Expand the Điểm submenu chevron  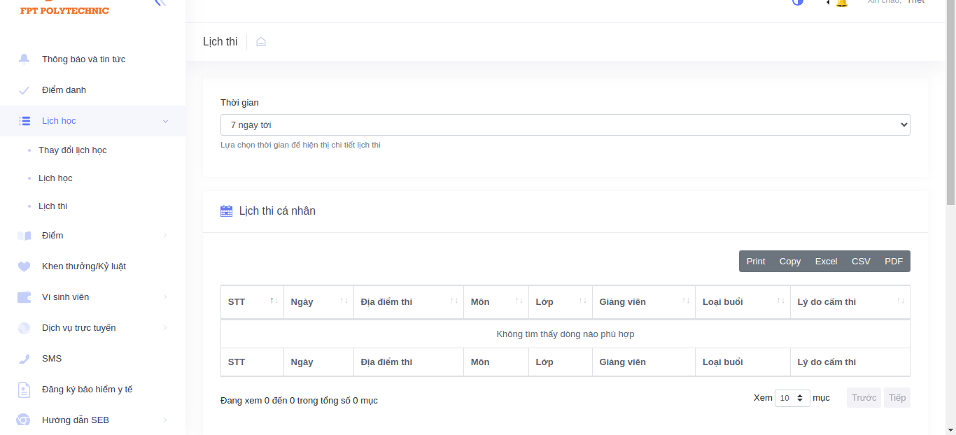coord(166,236)
